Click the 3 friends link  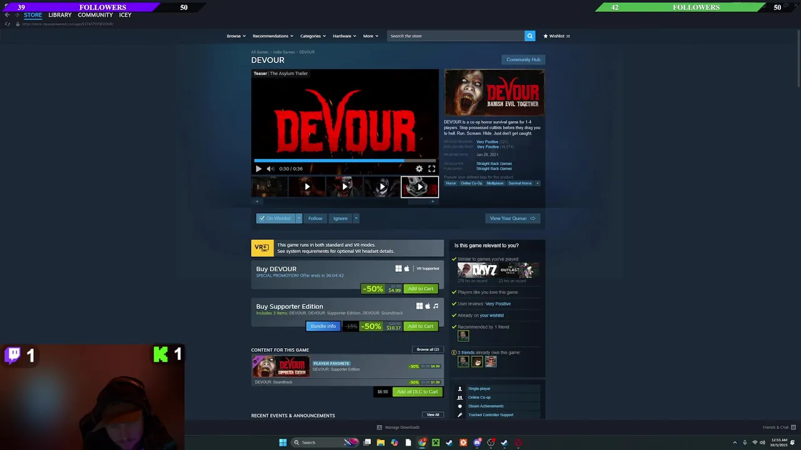click(x=466, y=352)
